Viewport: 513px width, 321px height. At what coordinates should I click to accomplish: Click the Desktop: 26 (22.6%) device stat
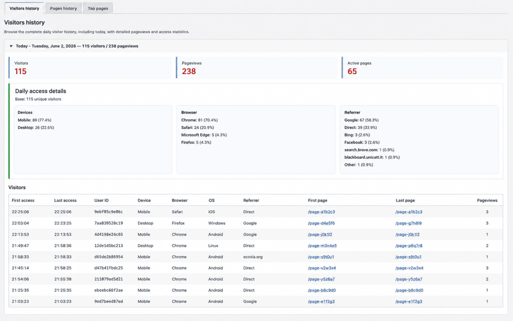(x=36, y=128)
